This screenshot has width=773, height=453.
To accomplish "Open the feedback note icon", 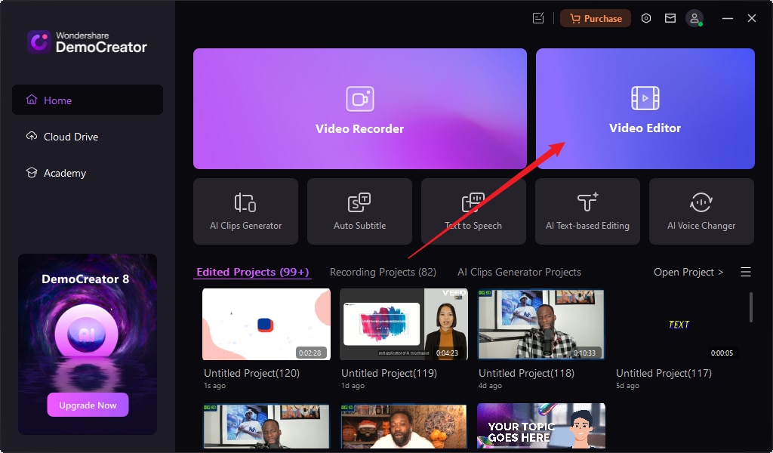I will click(538, 18).
